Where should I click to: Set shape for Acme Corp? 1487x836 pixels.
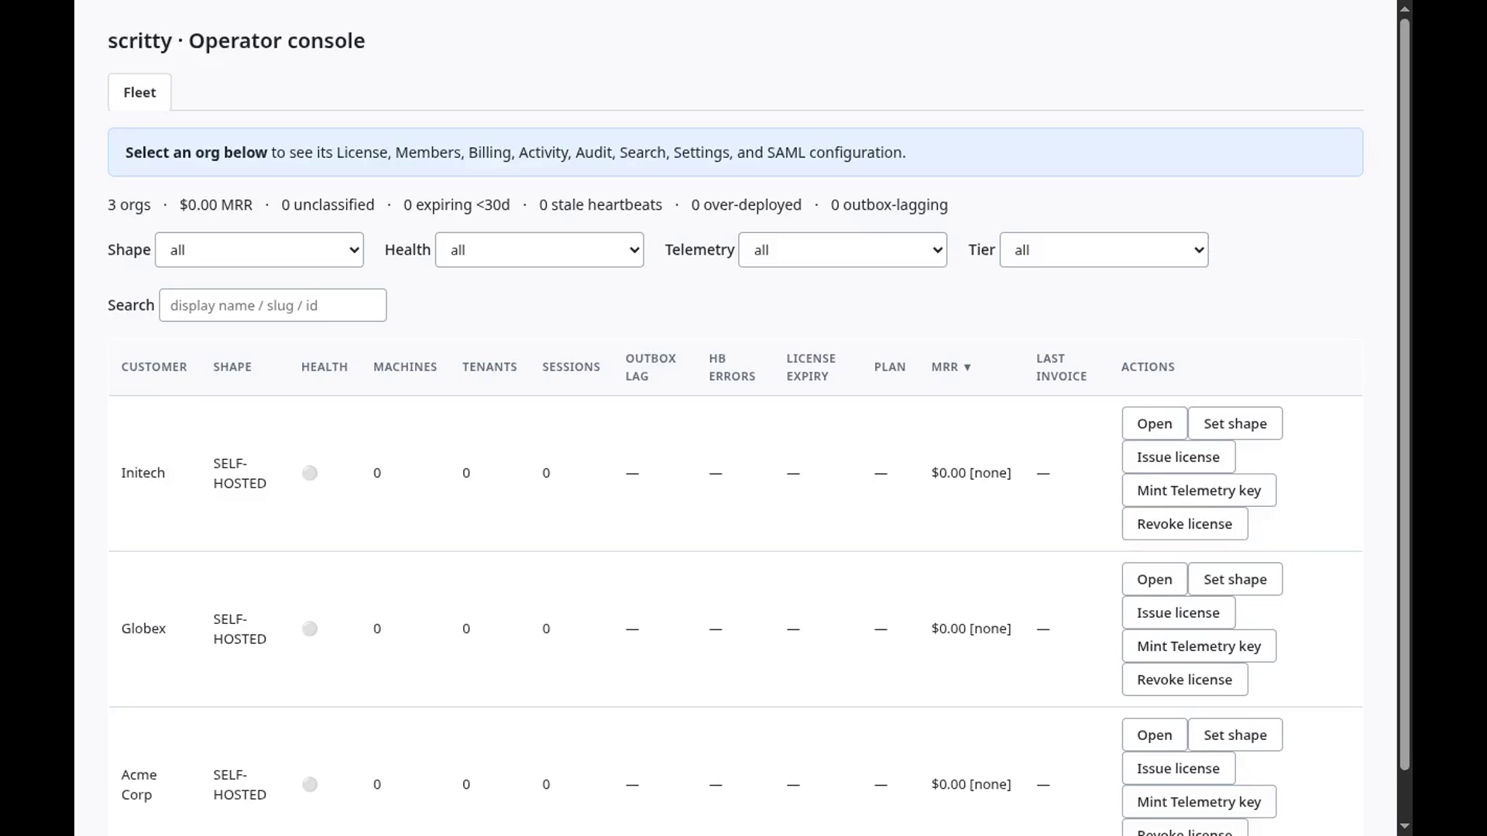tap(1235, 735)
